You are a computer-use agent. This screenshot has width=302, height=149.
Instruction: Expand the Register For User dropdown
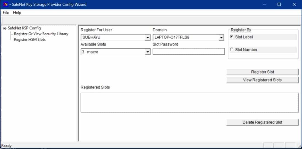tap(148, 37)
